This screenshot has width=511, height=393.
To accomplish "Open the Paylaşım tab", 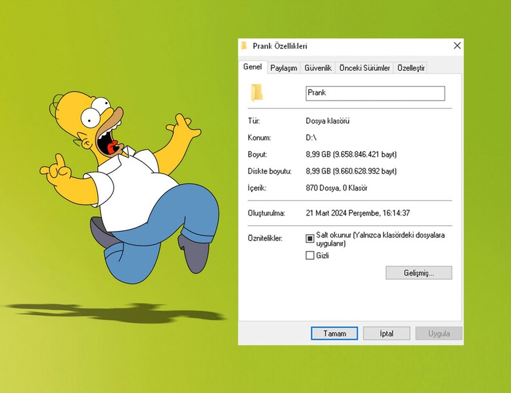I will click(x=284, y=68).
